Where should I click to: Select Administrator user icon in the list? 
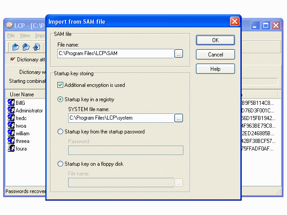click(11, 110)
